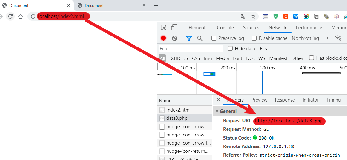Check the Has blocked cookies checkbox

[x=312, y=58]
